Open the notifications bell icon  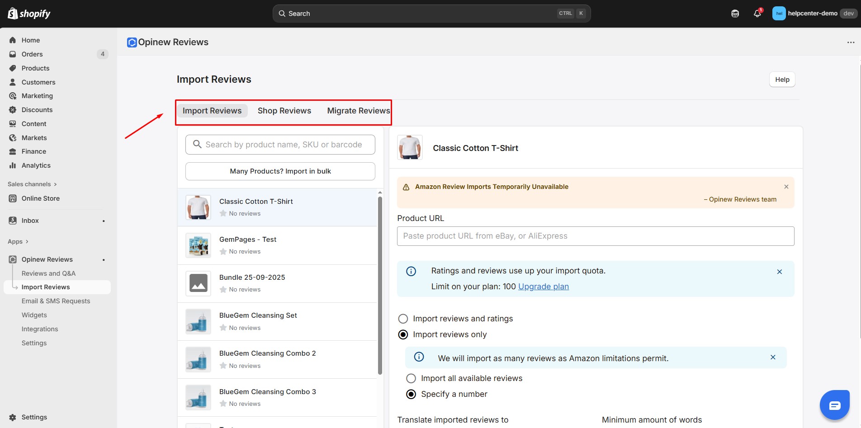tap(757, 14)
